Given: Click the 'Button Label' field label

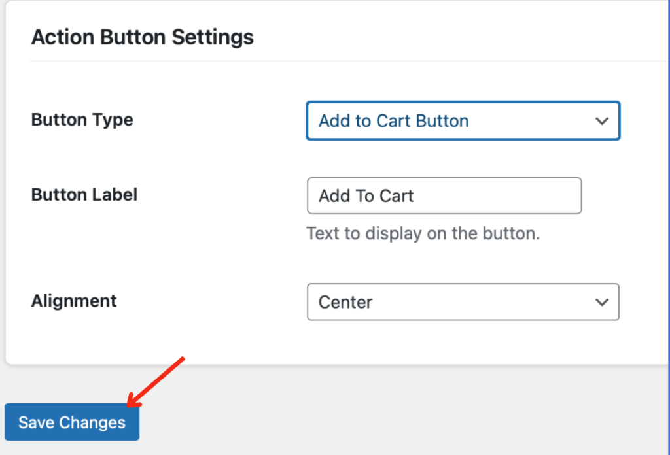Looking at the screenshot, I should 84,195.
